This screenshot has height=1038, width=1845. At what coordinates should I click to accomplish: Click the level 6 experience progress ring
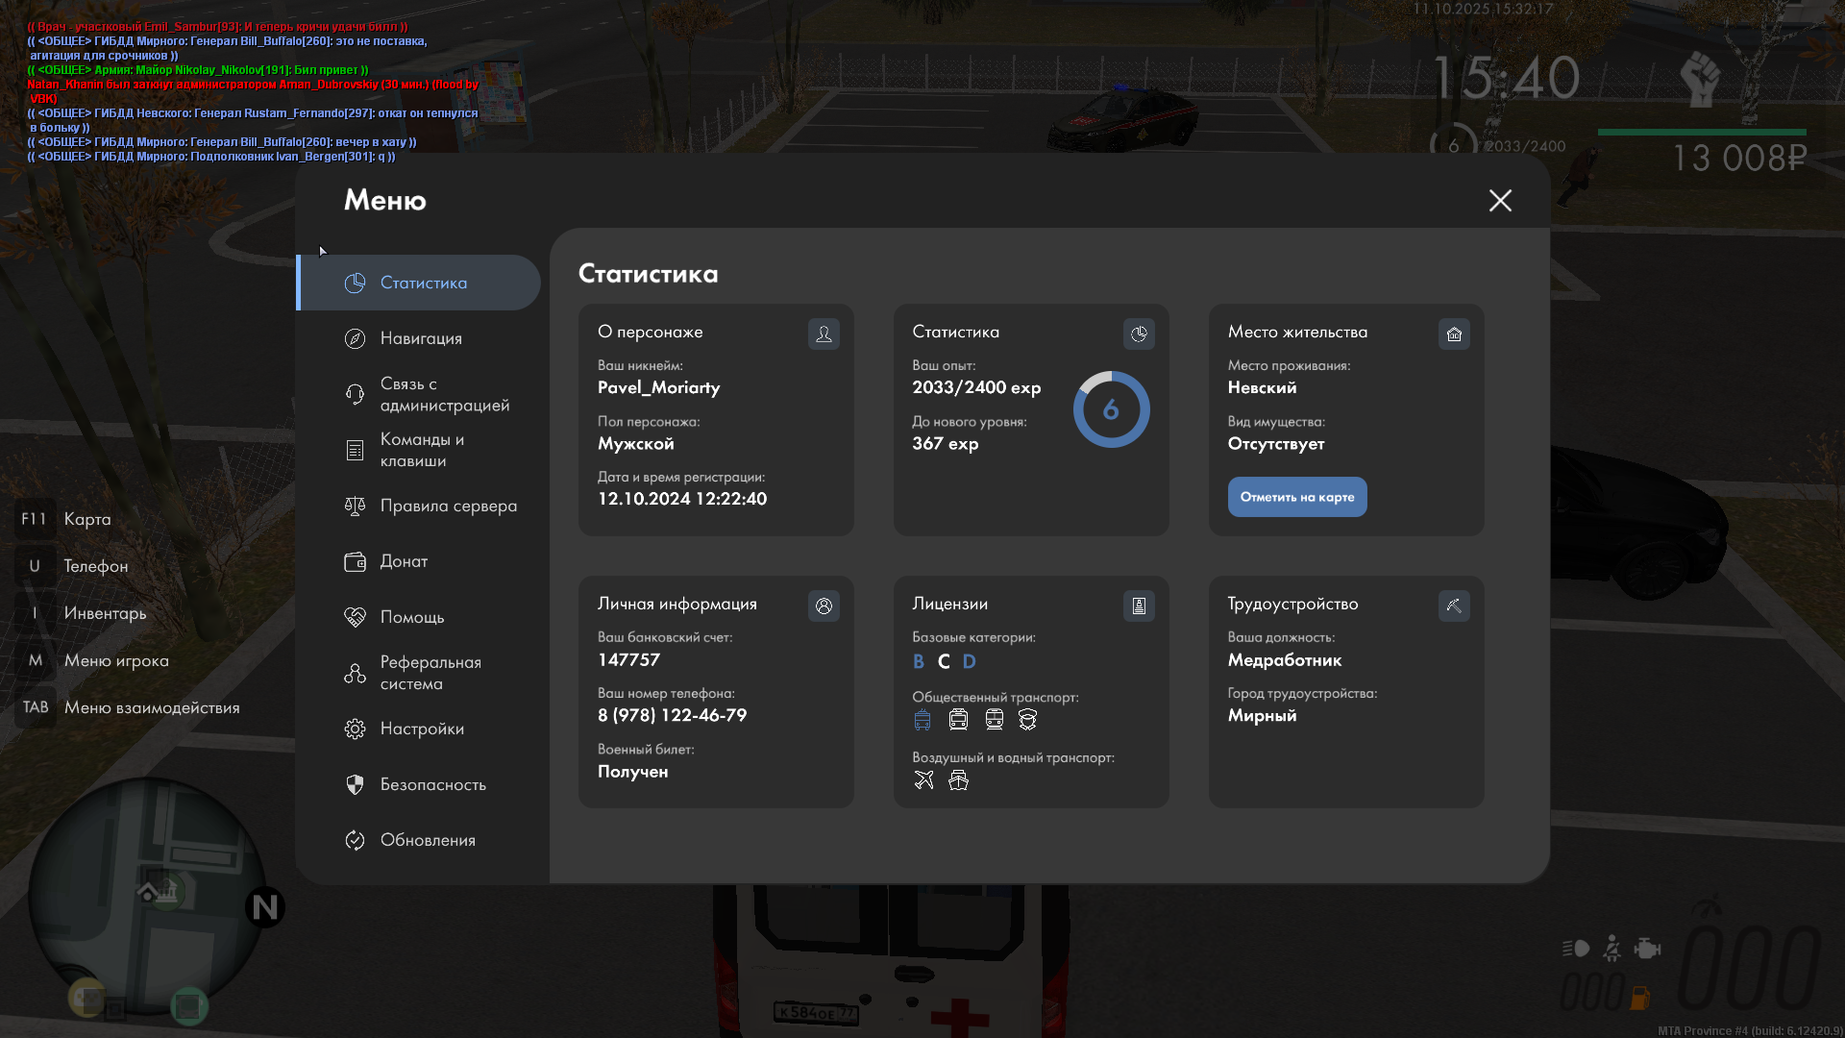1111,409
